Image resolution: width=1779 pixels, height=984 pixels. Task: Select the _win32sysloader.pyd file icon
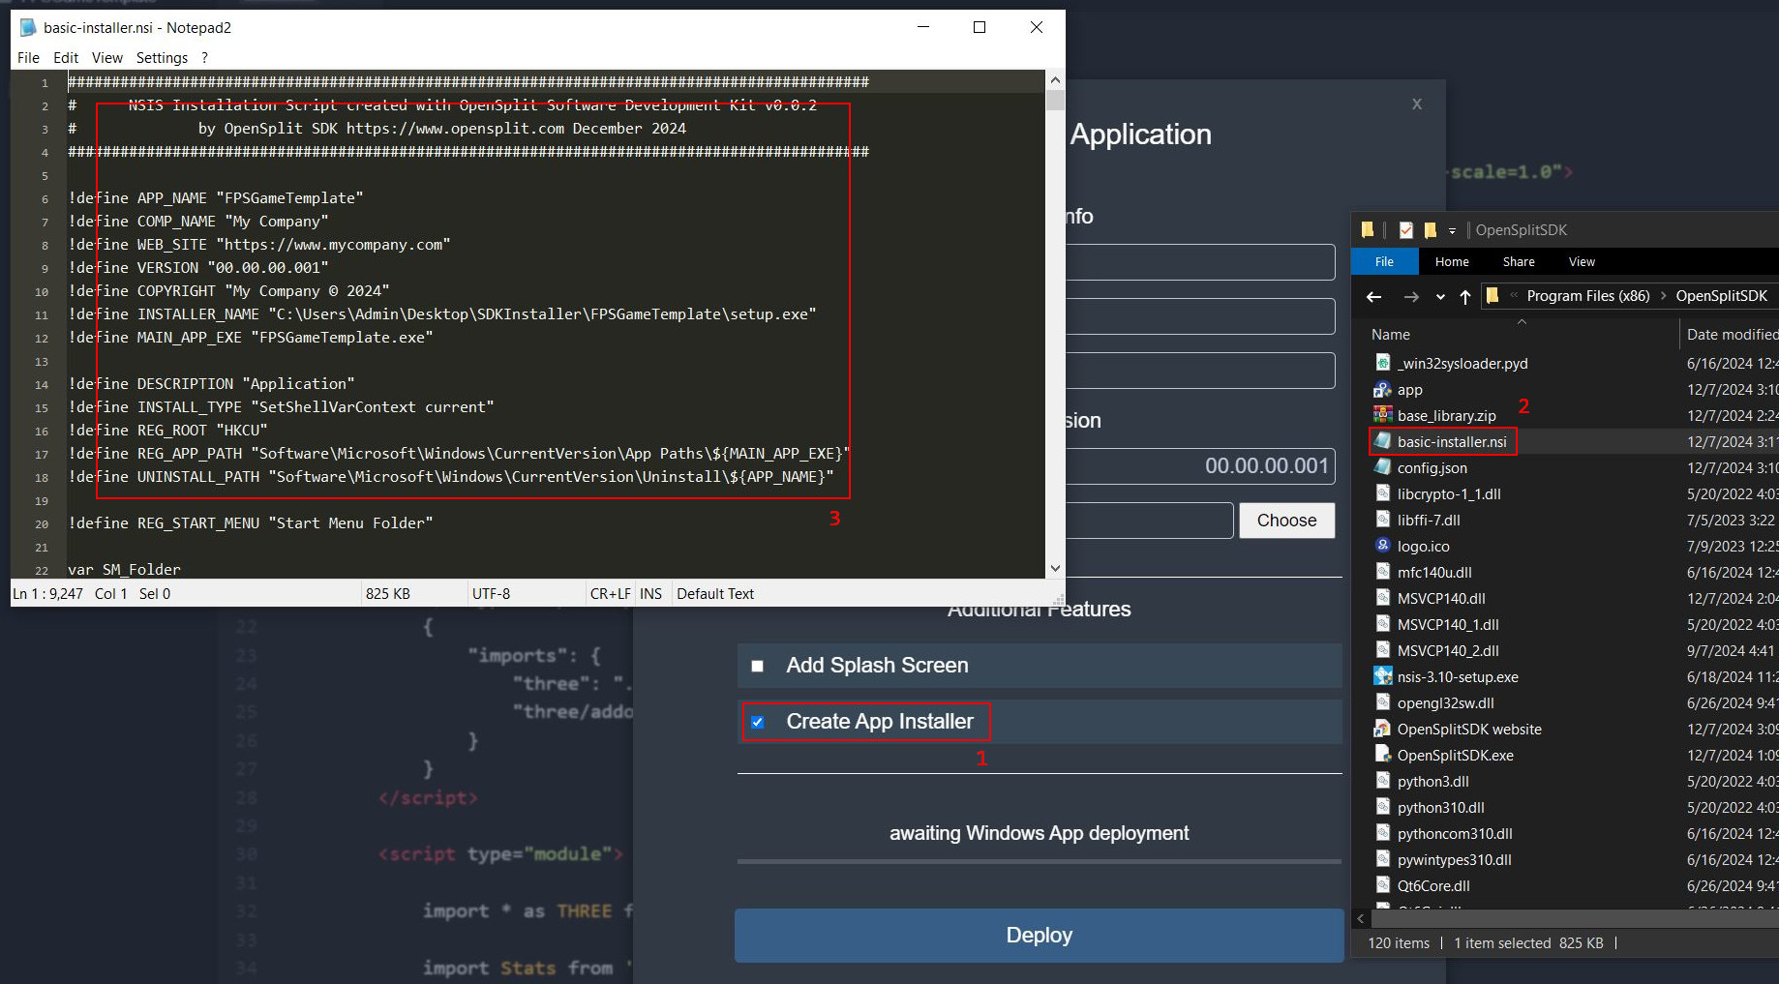(1383, 363)
